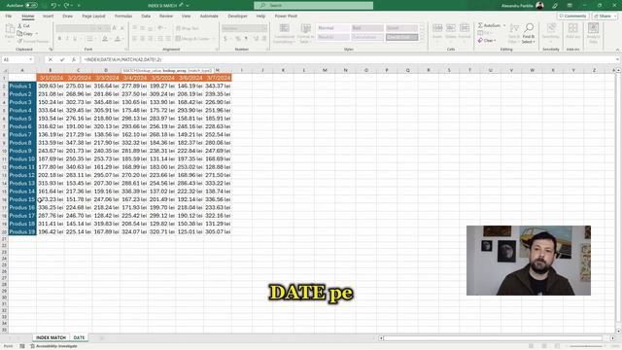Click the Increase Decimal icon
Viewport: 622px width, 350px height.
coord(256,39)
